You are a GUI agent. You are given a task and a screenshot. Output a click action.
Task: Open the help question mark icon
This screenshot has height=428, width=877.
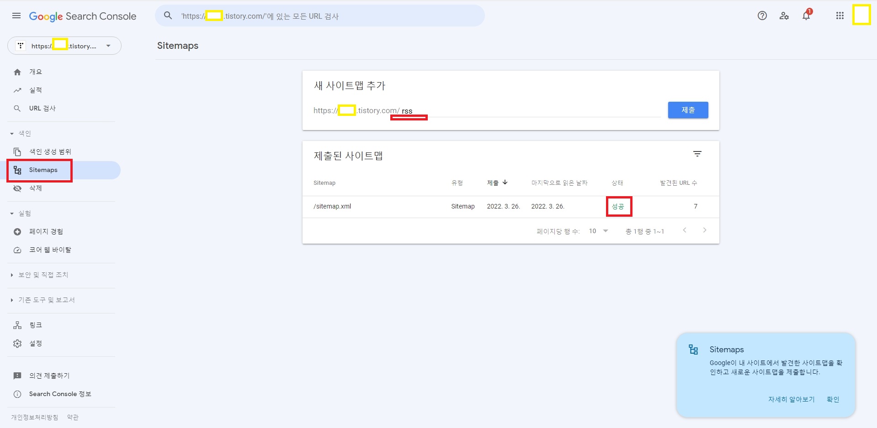click(762, 16)
